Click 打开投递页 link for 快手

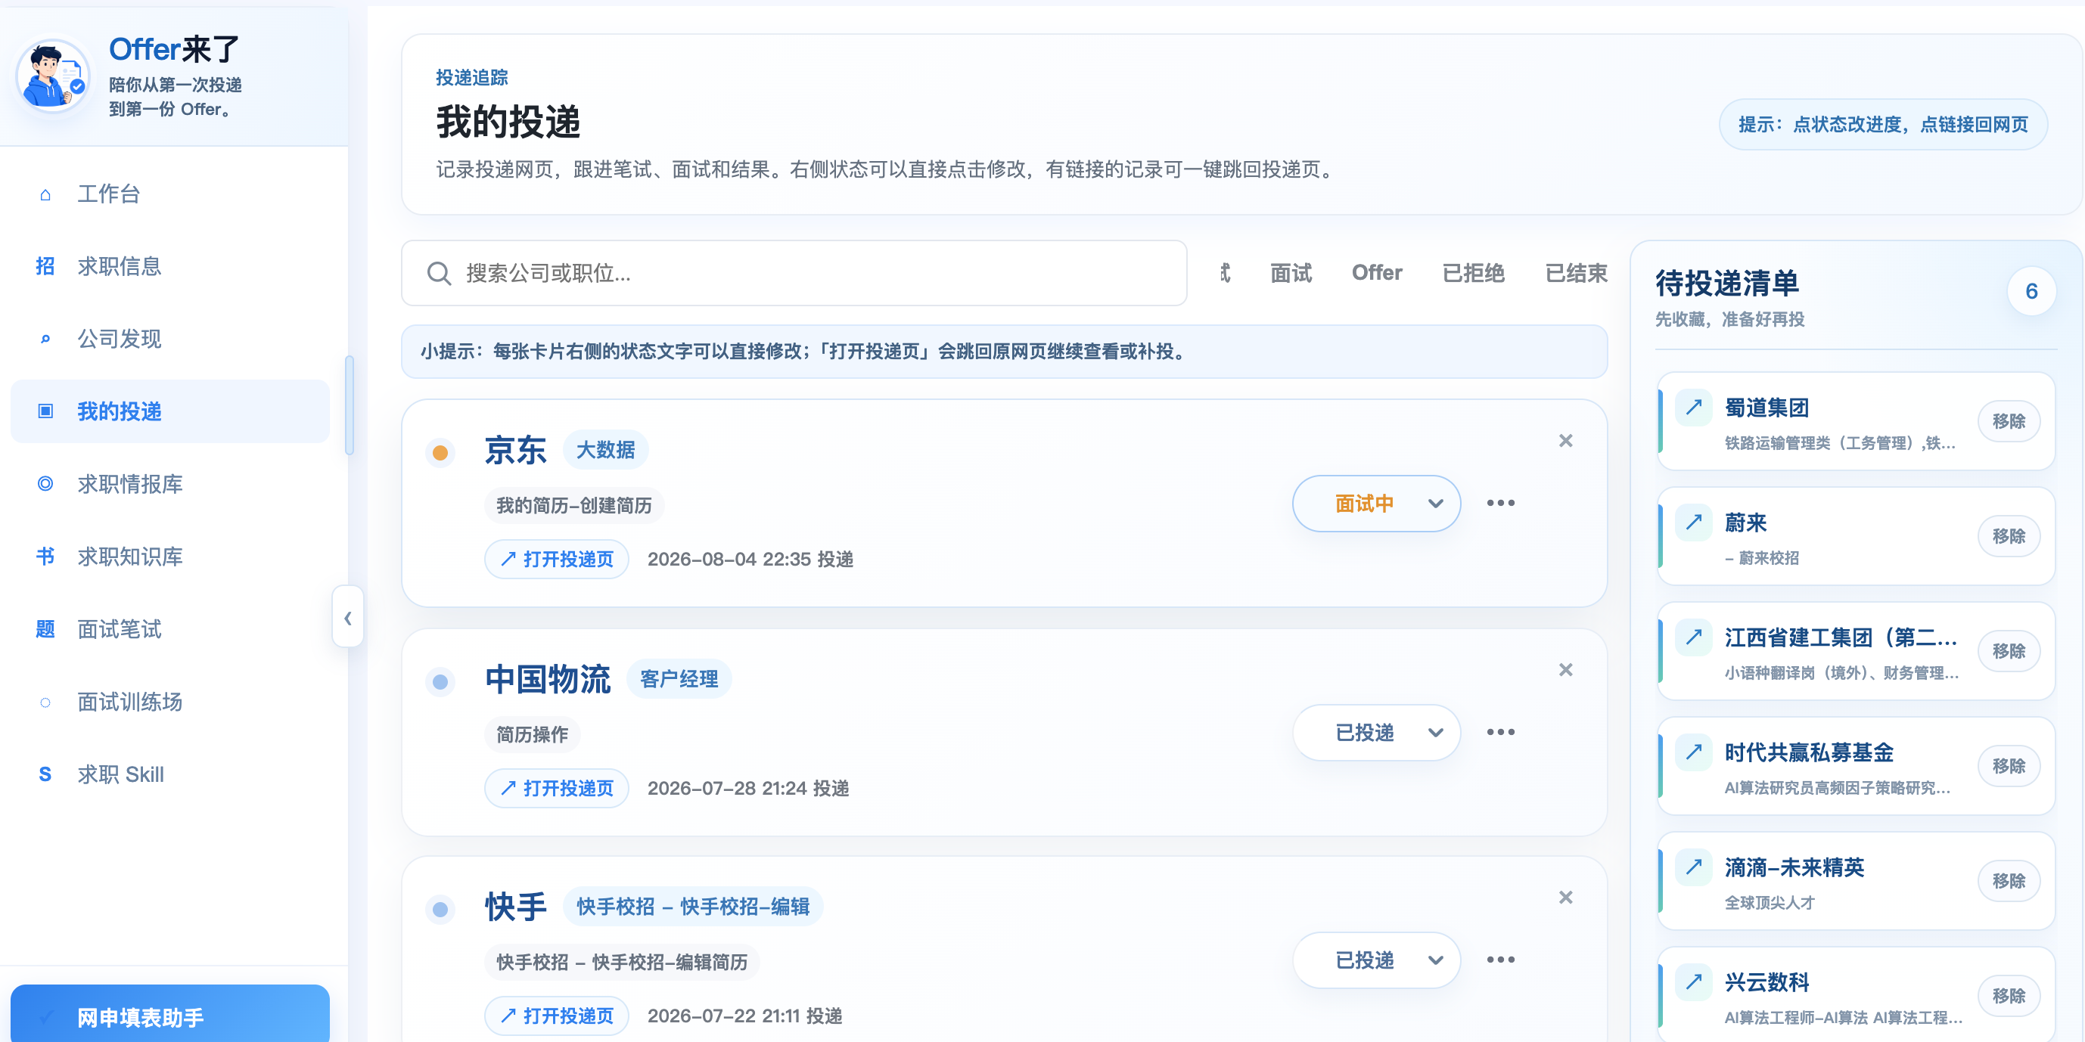click(x=557, y=1016)
